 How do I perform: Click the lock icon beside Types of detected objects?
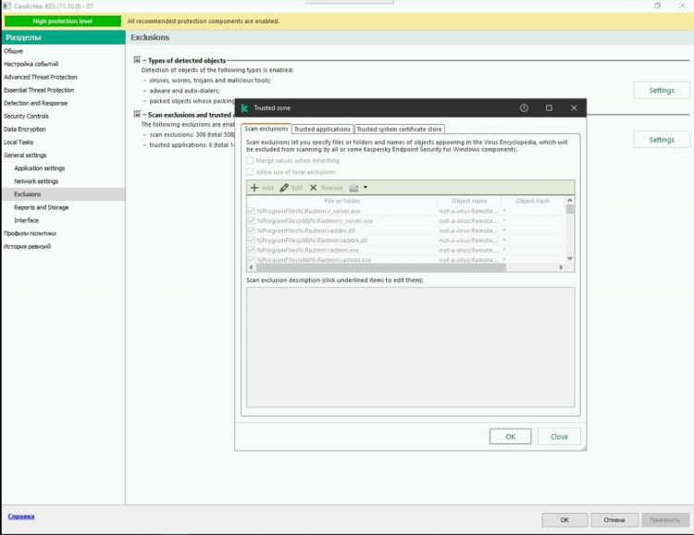137,60
